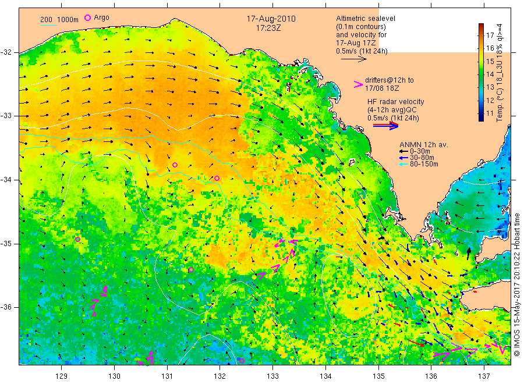Click the cyan 80-150m ANMN arrow
The width and height of the screenshot is (524, 384).
404,164
